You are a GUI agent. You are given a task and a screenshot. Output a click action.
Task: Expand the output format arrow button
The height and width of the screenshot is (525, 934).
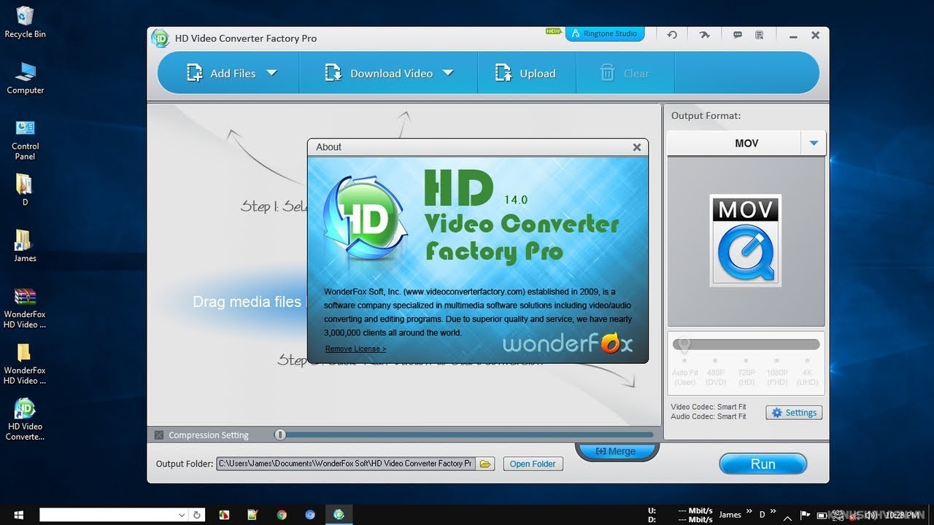[814, 143]
